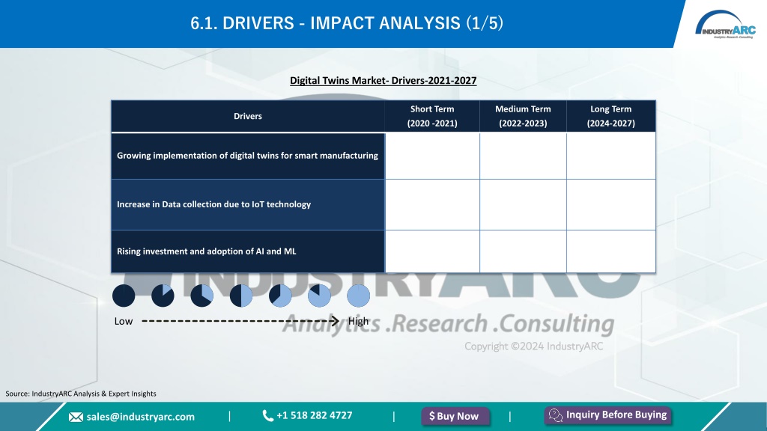The image size is (767, 431).
Task: Click the Copyright ©2024 IndustryARC text
Action: point(533,346)
